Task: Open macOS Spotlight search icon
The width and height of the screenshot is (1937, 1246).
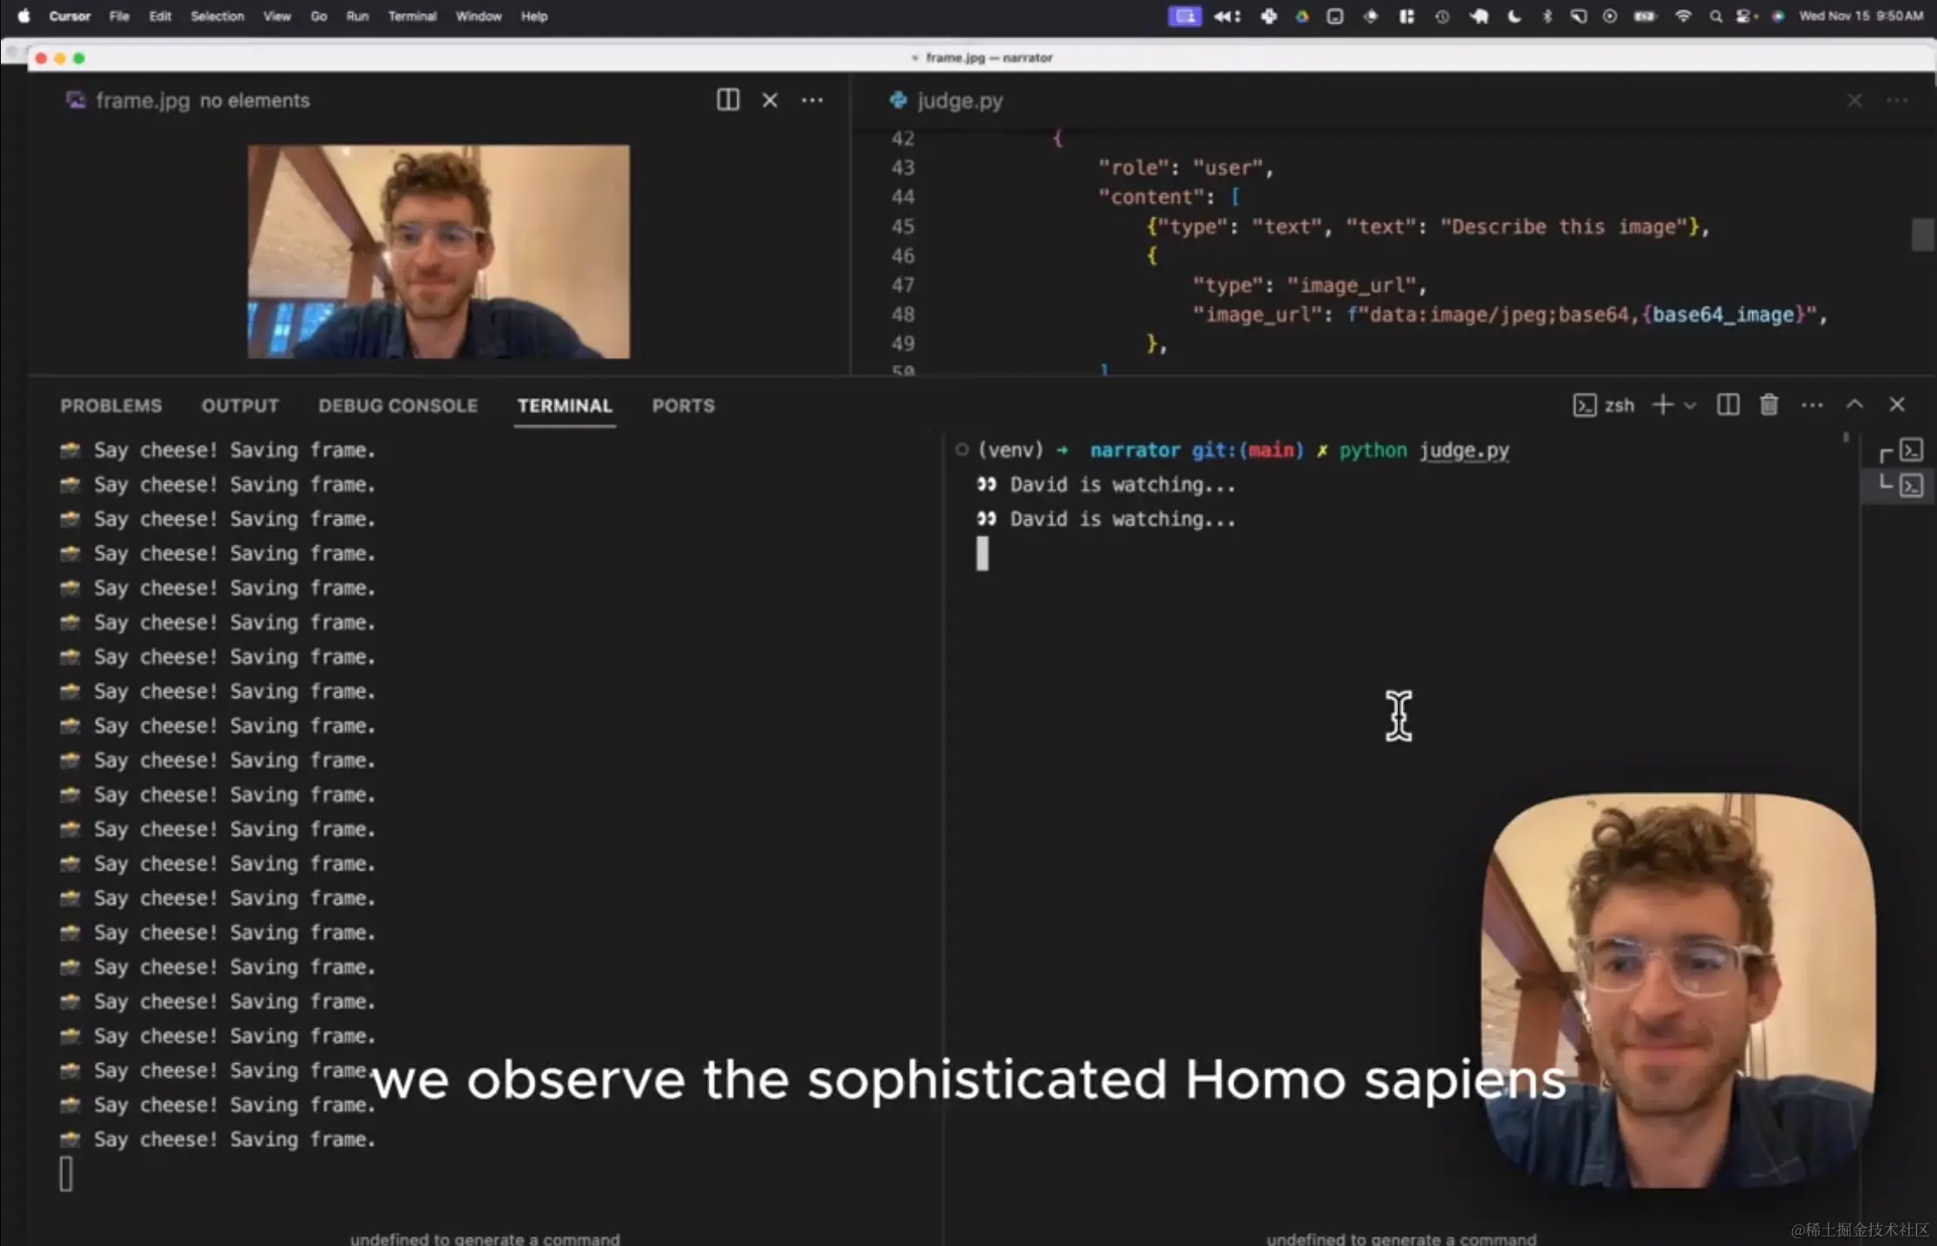Action: 1715,16
